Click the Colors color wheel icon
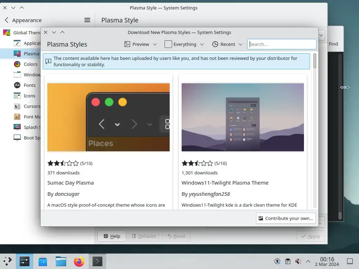 click(17, 64)
